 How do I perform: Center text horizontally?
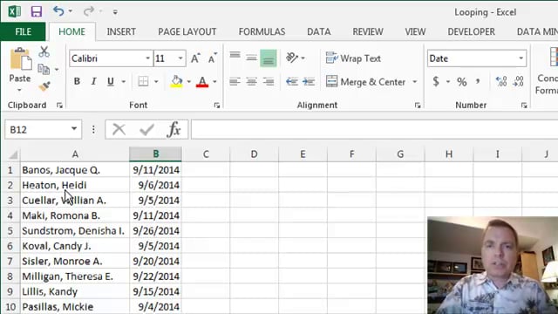[252, 81]
